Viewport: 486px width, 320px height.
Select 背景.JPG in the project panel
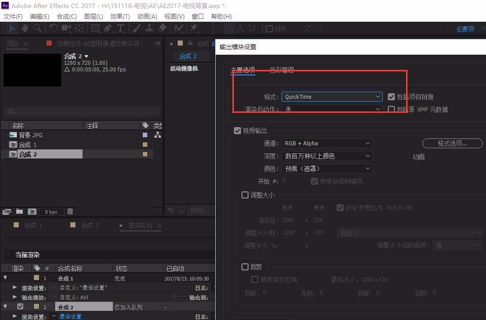click(30, 135)
